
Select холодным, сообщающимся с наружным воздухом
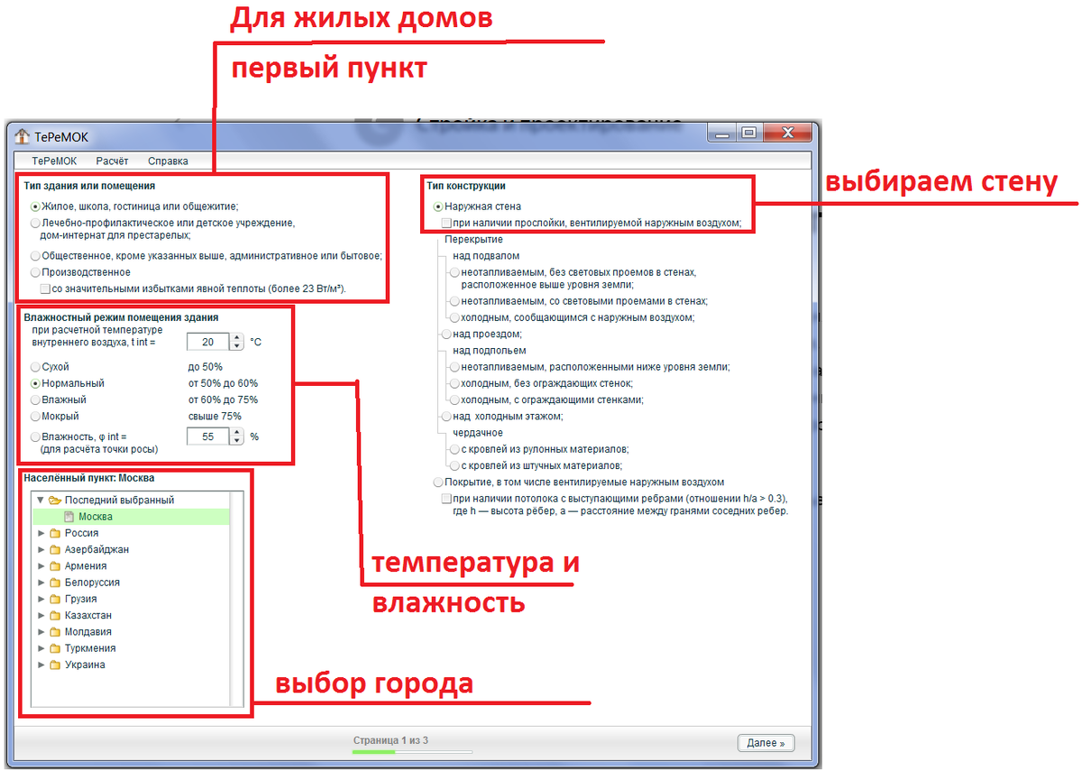coord(454,317)
